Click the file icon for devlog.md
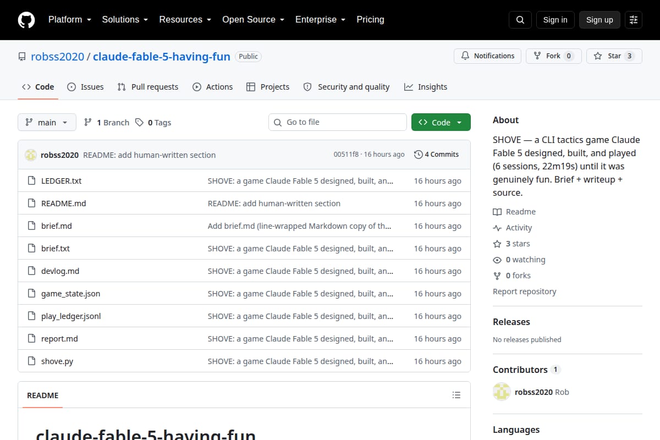This screenshot has width=660, height=440. click(31, 271)
